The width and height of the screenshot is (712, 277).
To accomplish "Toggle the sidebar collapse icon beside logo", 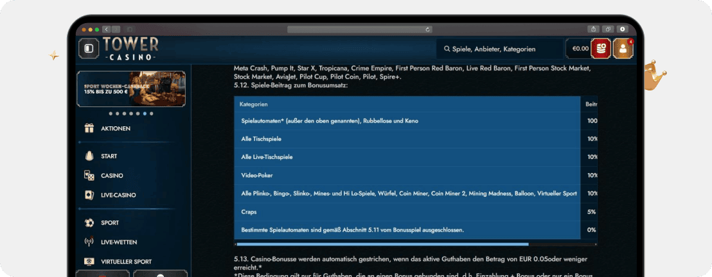I will pos(89,49).
